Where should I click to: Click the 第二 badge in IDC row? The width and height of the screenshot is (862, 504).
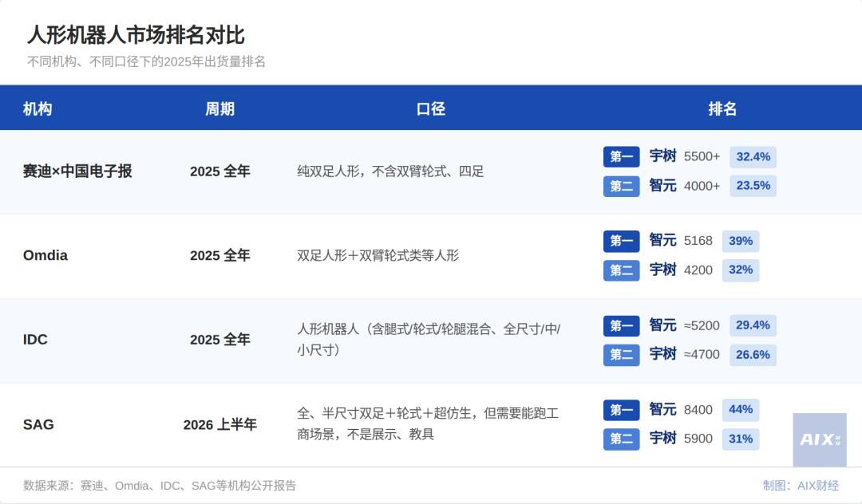coord(621,355)
